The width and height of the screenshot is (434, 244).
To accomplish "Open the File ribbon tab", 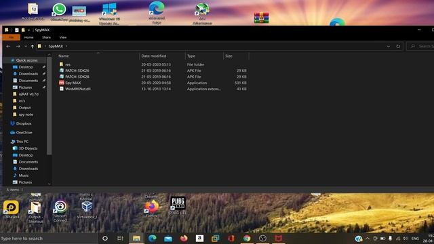I will (12, 37).
